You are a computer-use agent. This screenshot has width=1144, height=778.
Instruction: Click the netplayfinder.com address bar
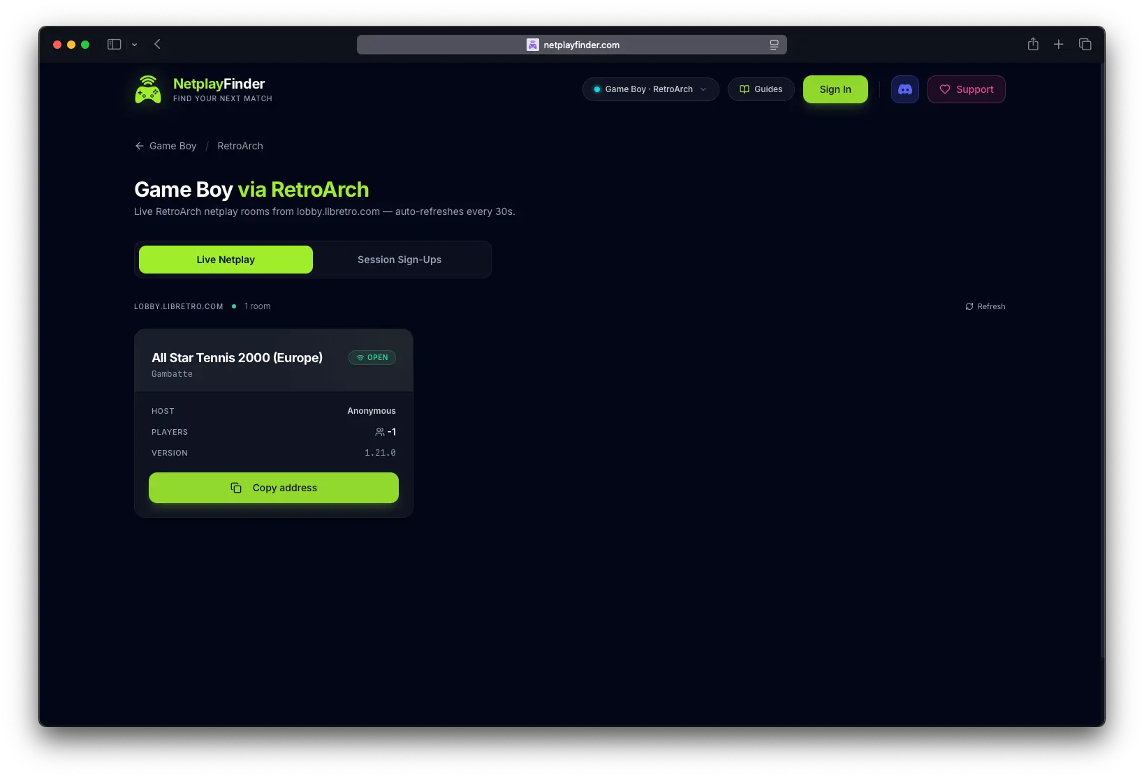pos(572,45)
